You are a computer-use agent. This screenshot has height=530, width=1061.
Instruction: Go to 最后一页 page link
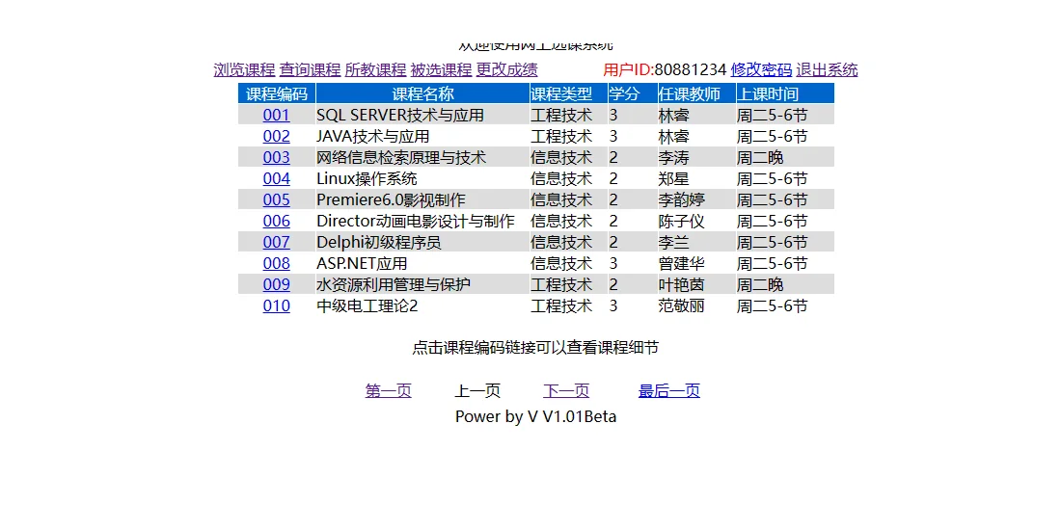point(669,390)
